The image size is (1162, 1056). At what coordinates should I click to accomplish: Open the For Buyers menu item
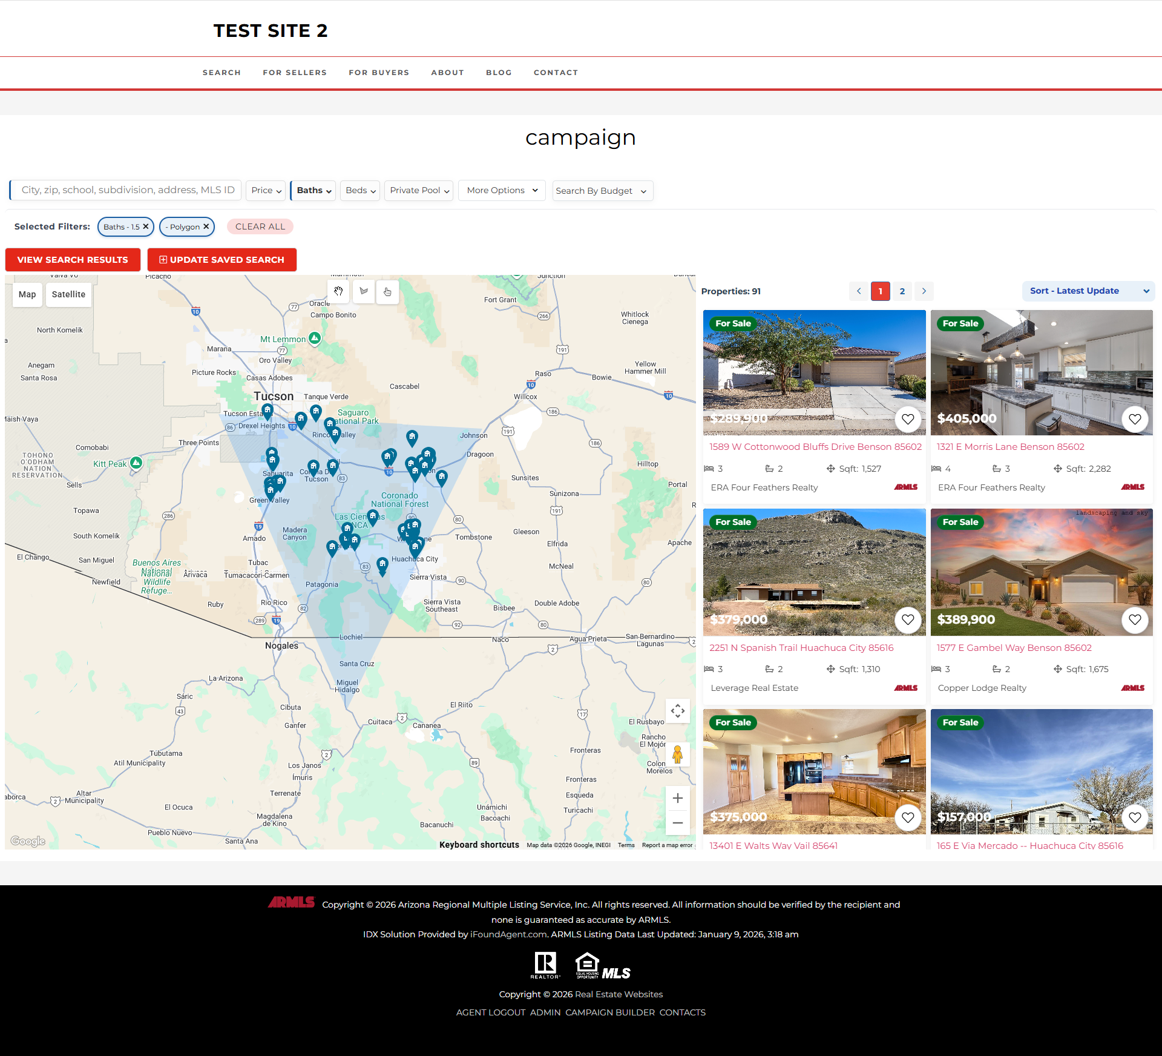pos(379,73)
